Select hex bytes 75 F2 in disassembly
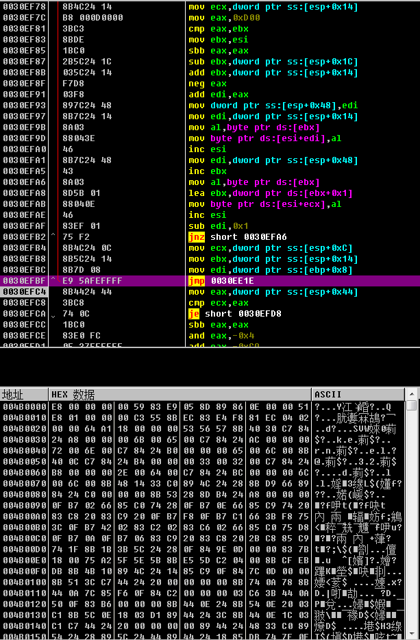Screen dimensions: 420x640 click(x=76, y=236)
